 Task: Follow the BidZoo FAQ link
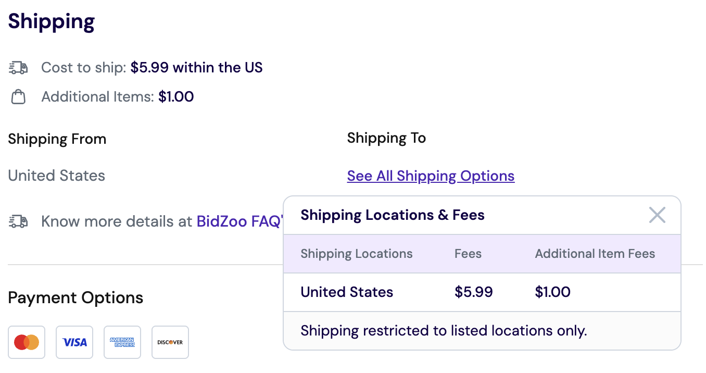click(239, 221)
